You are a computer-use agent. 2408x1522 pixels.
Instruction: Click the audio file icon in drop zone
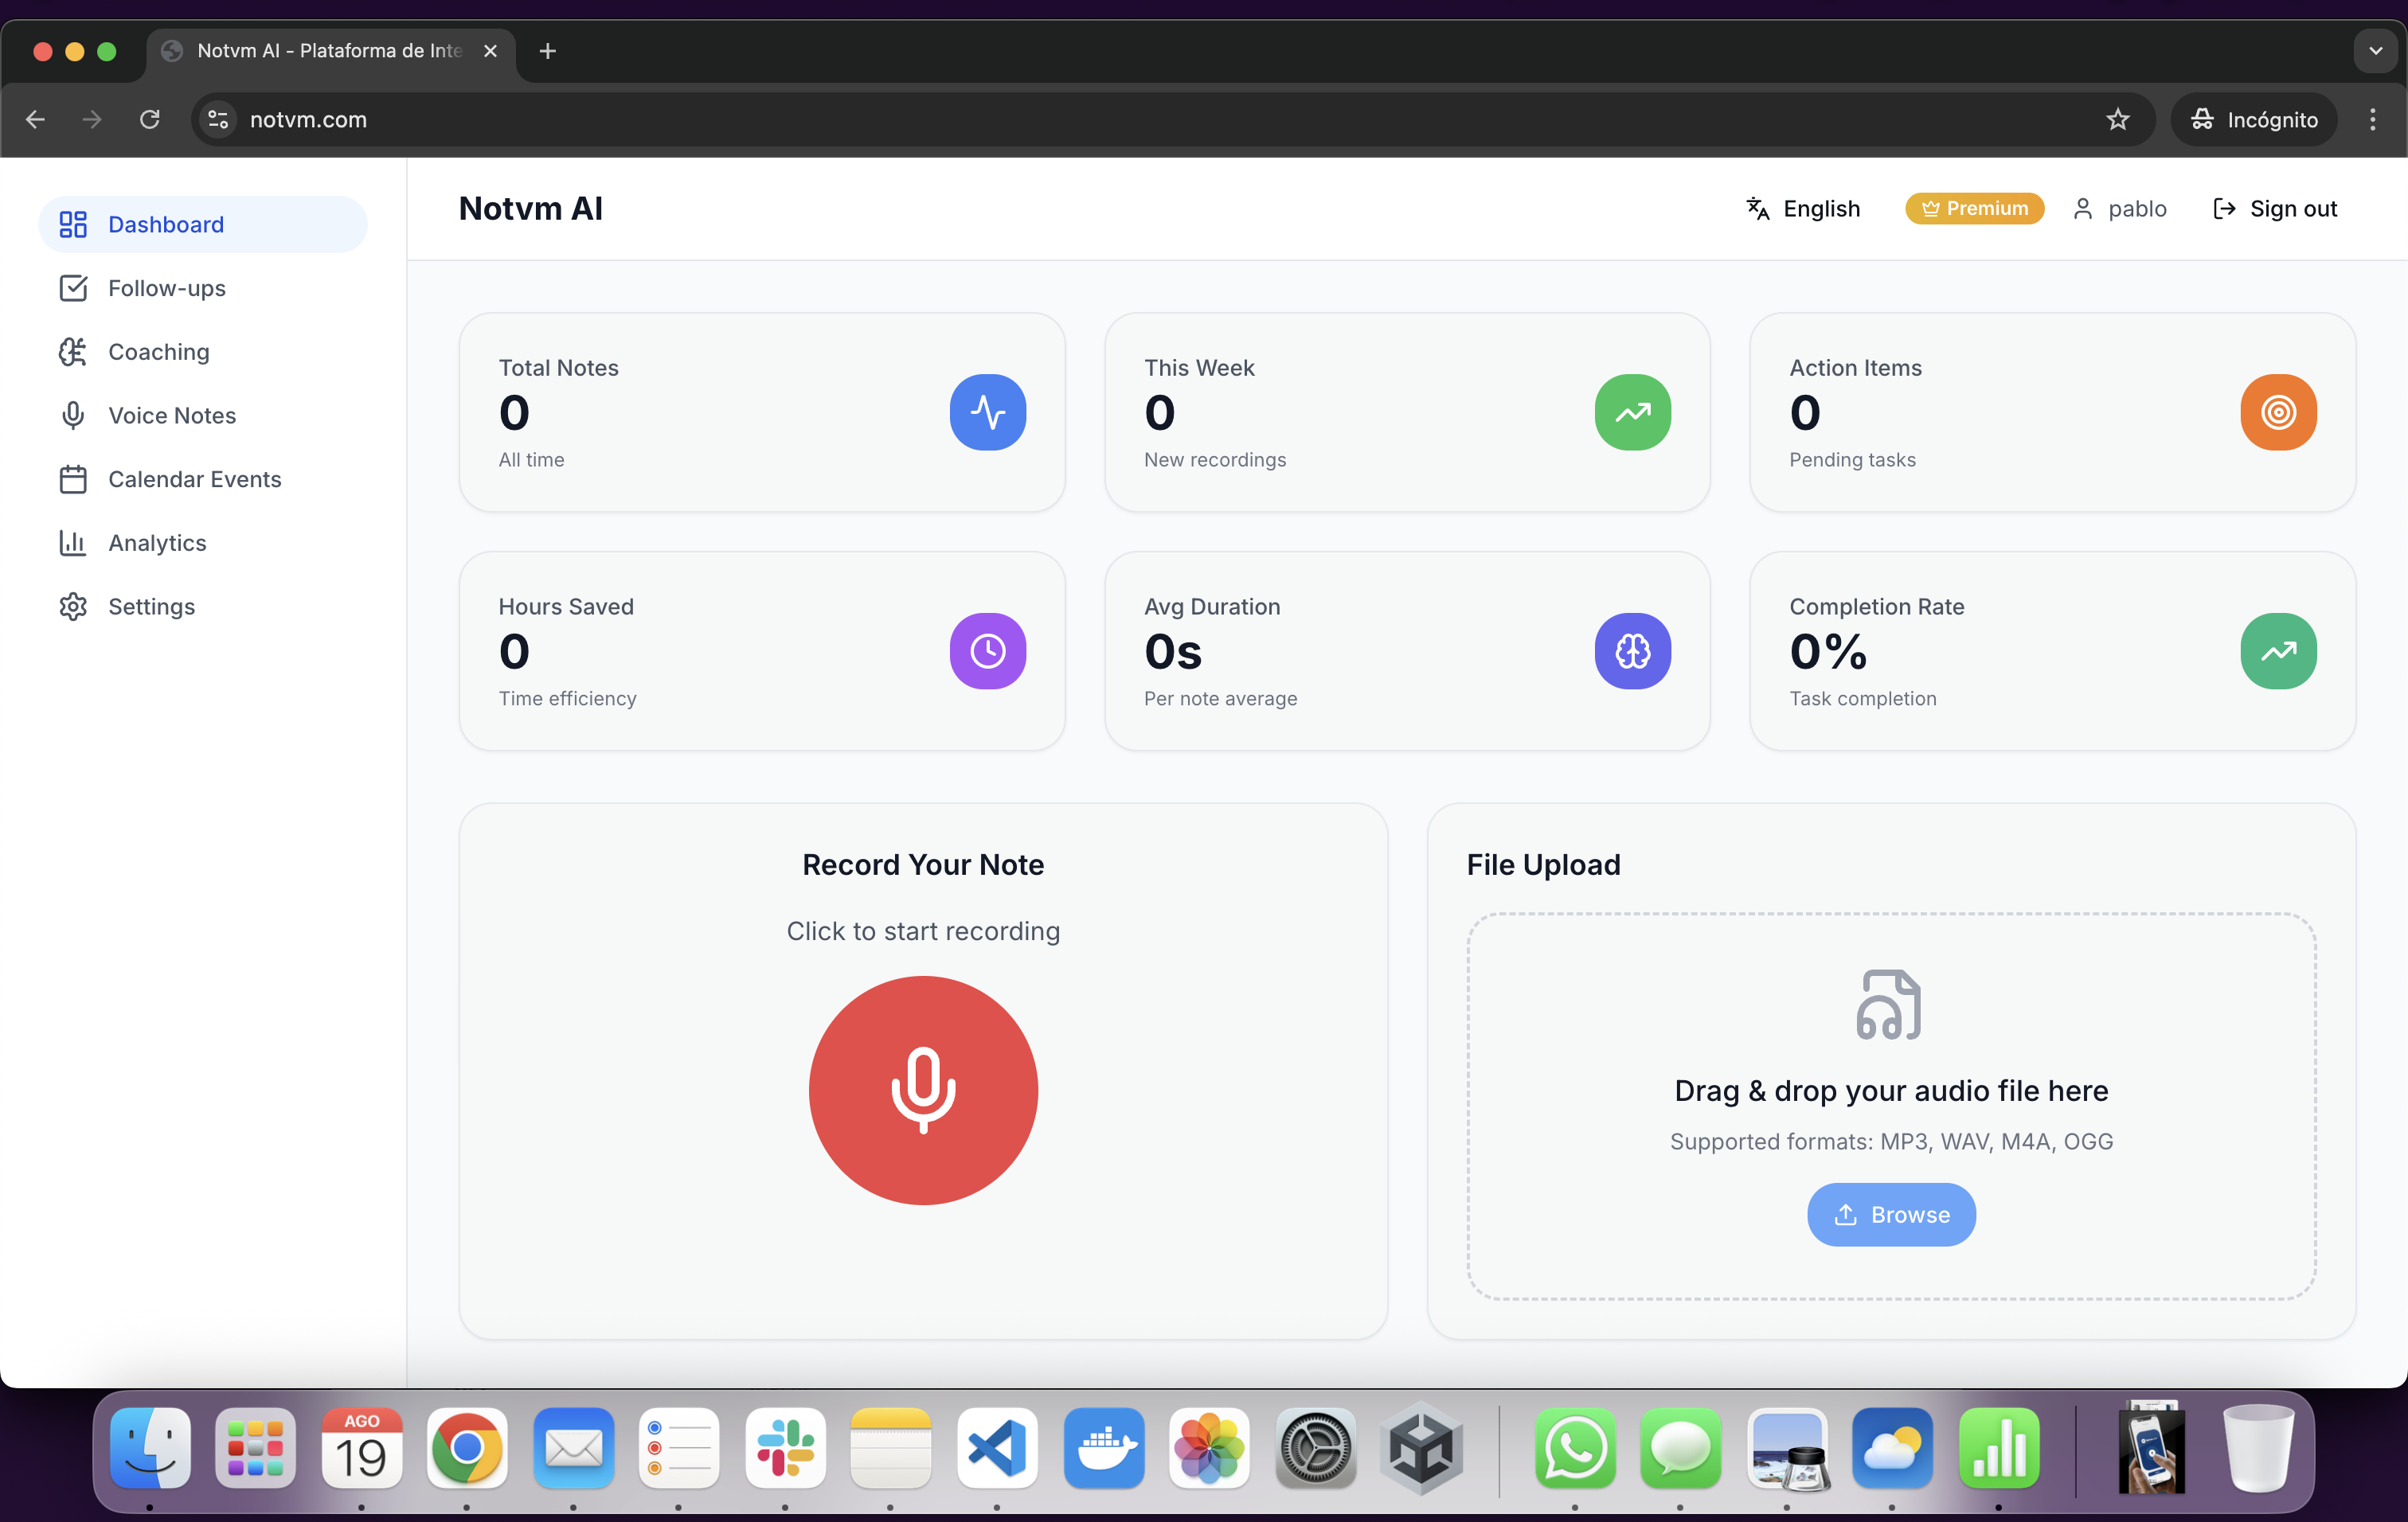point(1889,1005)
